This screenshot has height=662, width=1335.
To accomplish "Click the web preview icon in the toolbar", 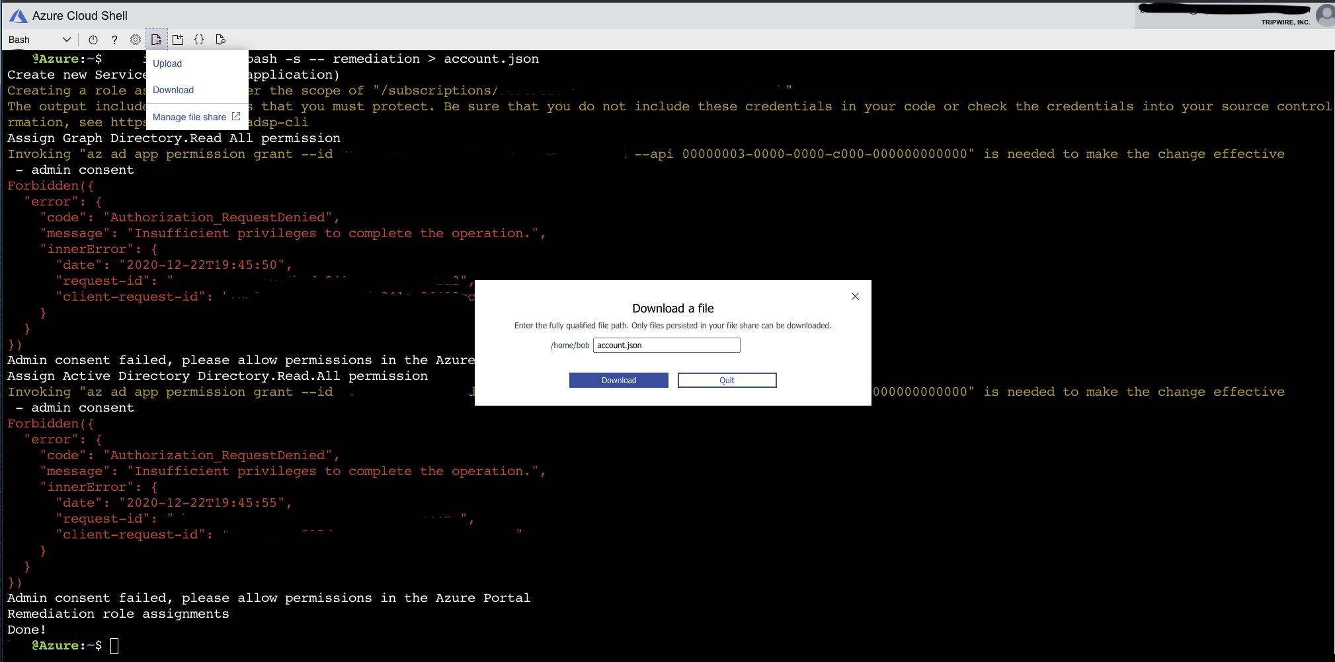I will coord(221,40).
